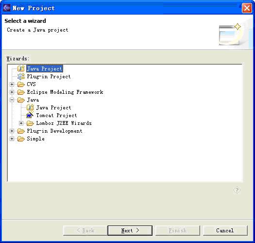
Task: Click the Cancel button
Action: [225, 230]
